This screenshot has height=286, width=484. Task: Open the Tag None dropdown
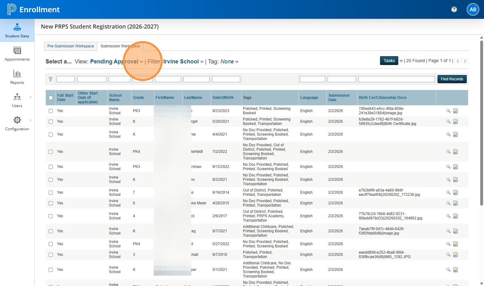(237, 62)
